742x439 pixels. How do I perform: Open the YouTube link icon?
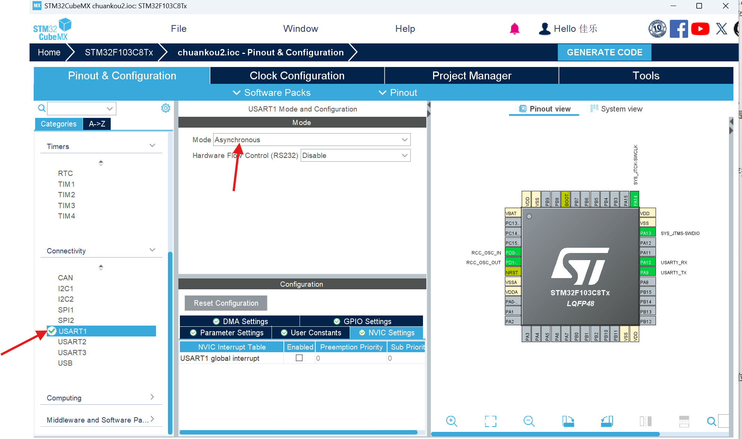tap(700, 29)
